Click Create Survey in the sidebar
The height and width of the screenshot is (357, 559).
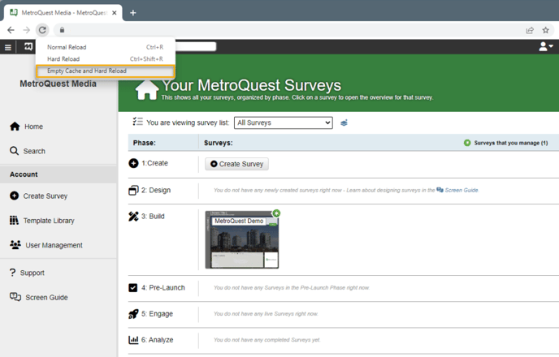pyautogui.click(x=45, y=196)
